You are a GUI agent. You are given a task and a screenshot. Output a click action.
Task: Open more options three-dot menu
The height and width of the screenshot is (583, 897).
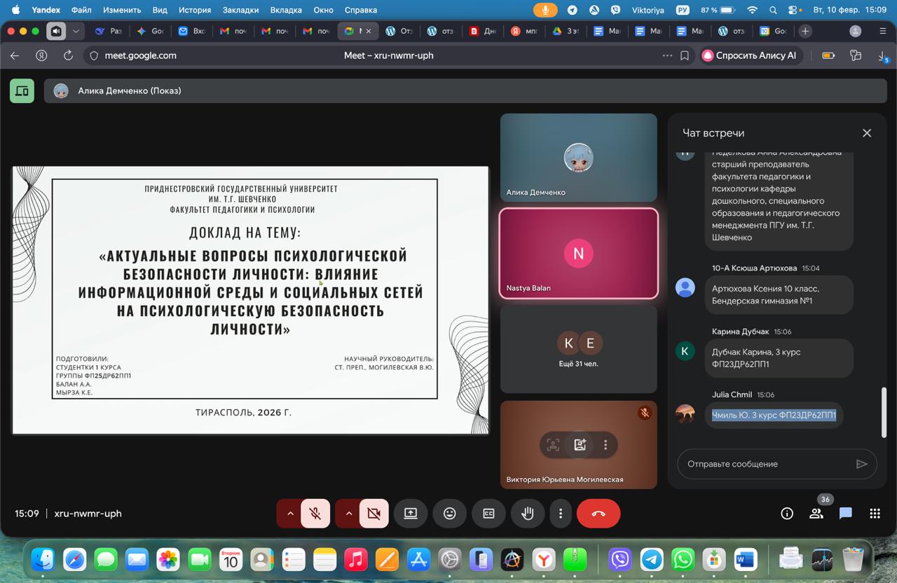[560, 514]
